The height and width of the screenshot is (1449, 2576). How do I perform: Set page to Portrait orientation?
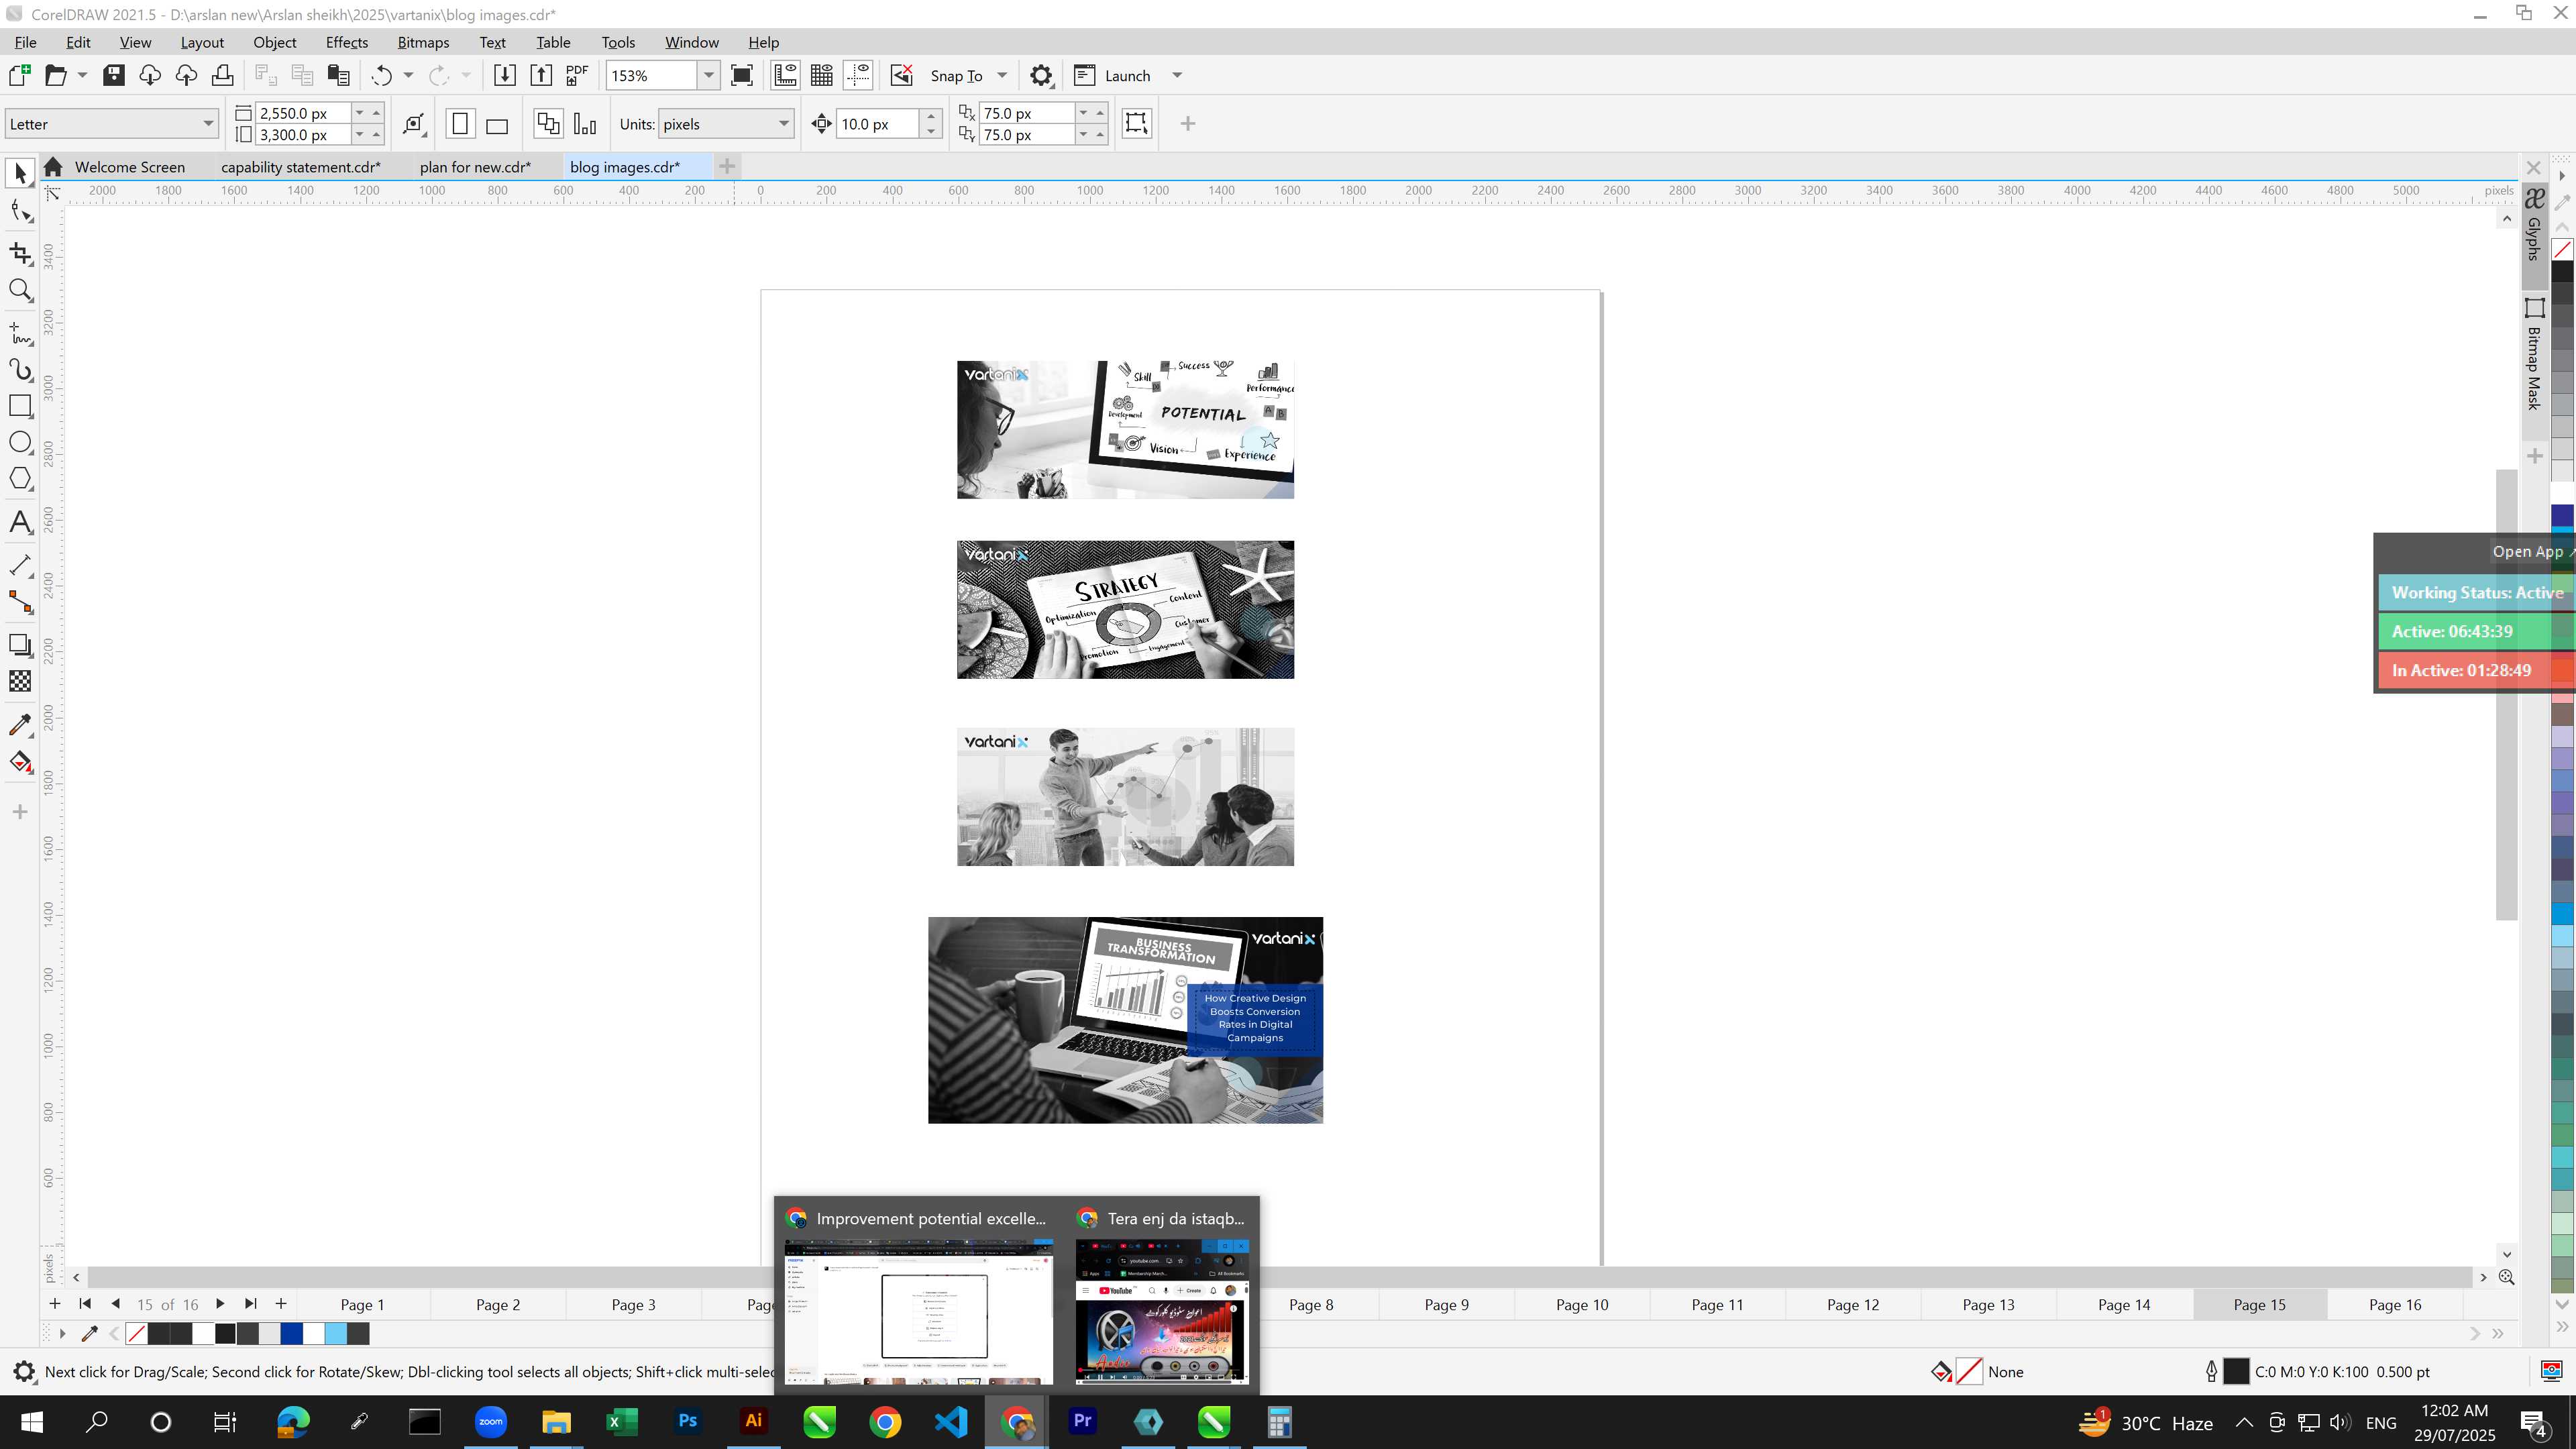point(460,124)
